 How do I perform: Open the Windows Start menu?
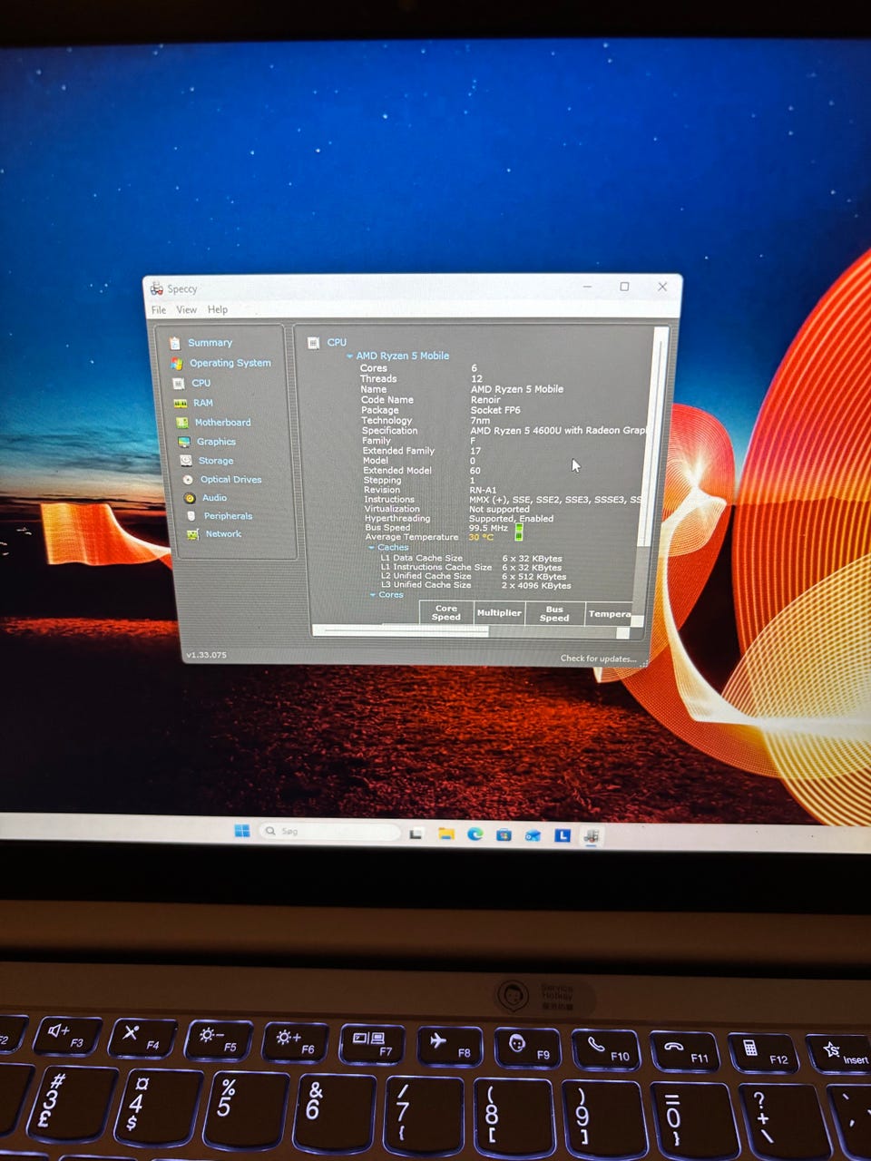[x=241, y=831]
